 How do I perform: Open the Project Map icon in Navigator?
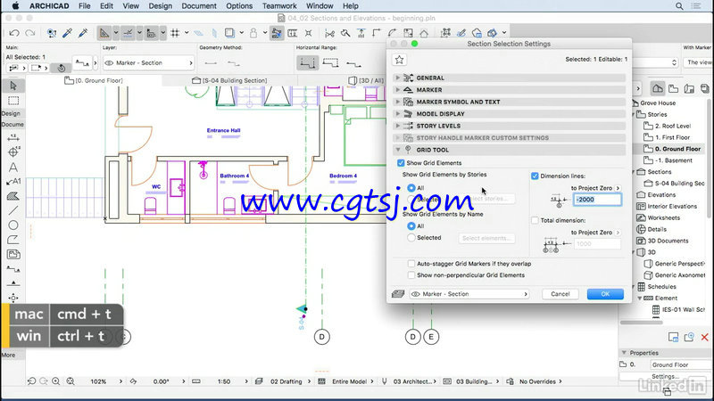[658, 88]
